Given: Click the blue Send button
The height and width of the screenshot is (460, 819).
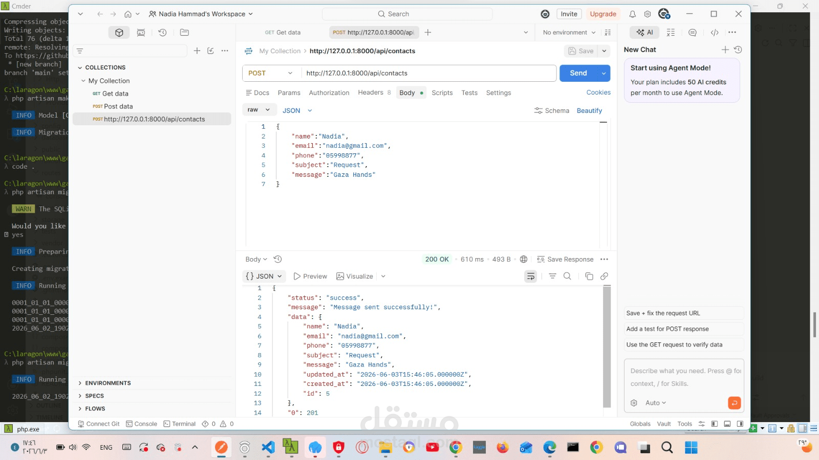Looking at the screenshot, I should point(578,73).
